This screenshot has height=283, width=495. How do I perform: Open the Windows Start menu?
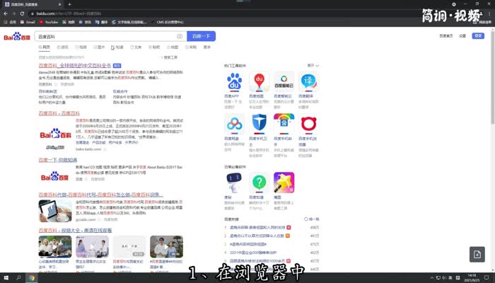(x=6, y=278)
